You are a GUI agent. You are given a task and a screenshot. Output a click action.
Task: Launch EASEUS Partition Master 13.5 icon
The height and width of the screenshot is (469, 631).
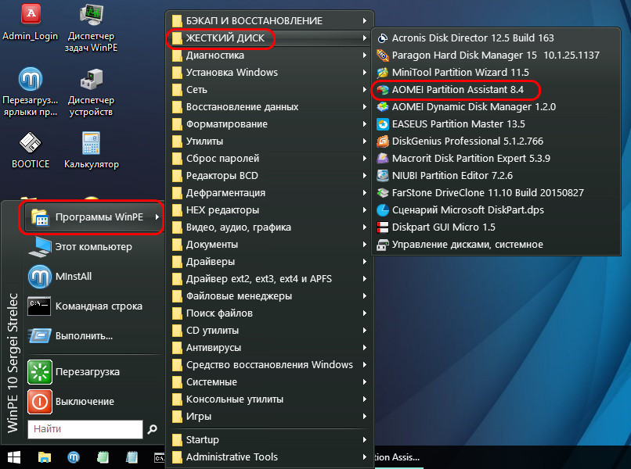click(x=382, y=124)
